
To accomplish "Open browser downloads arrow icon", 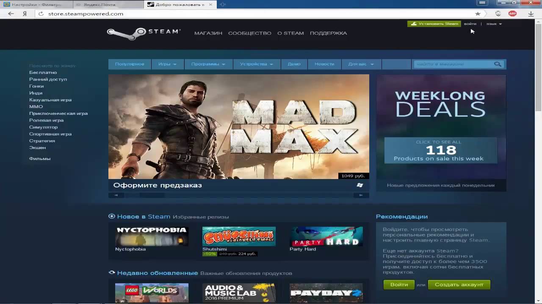I will click(x=531, y=14).
